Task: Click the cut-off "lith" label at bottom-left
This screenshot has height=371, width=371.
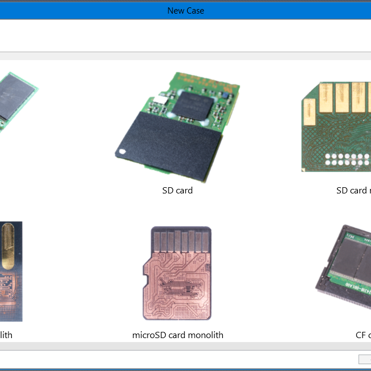Action: (x=6, y=335)
